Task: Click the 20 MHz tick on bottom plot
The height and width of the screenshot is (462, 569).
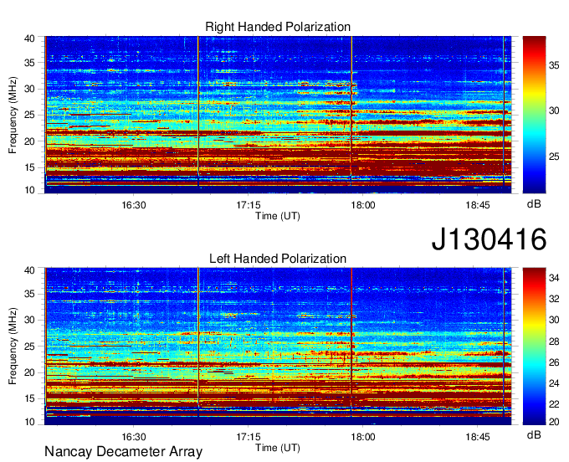Action: pos(30,372)
